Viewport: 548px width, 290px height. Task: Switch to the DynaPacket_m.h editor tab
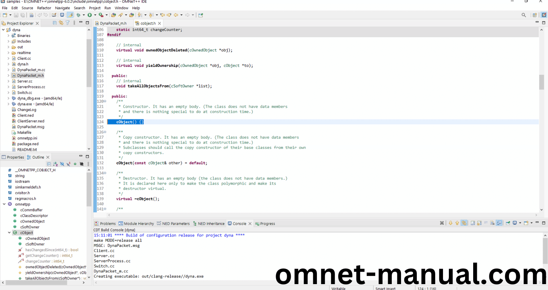coord(113,23)
